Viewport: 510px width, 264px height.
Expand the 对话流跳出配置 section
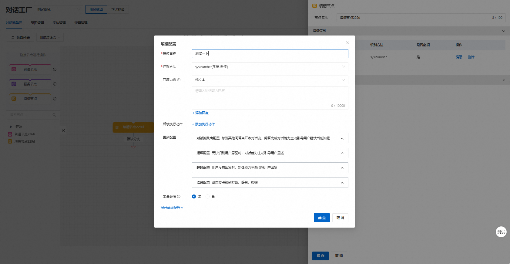coord(270,138)
